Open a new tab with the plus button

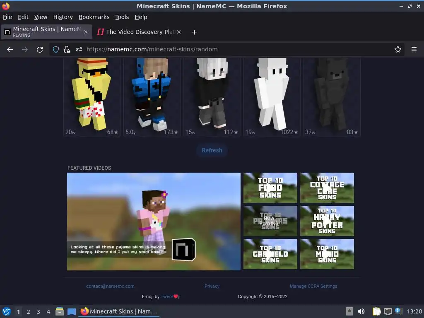point(194,32)
